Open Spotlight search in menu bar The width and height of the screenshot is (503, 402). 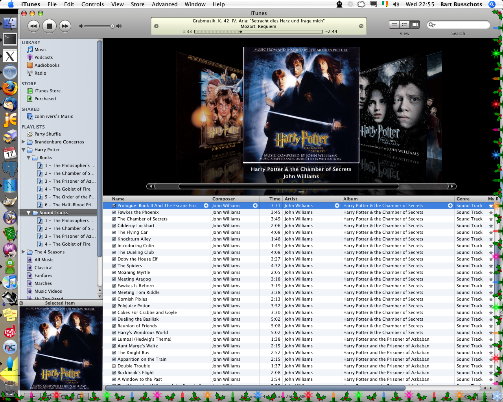[492, 4]
